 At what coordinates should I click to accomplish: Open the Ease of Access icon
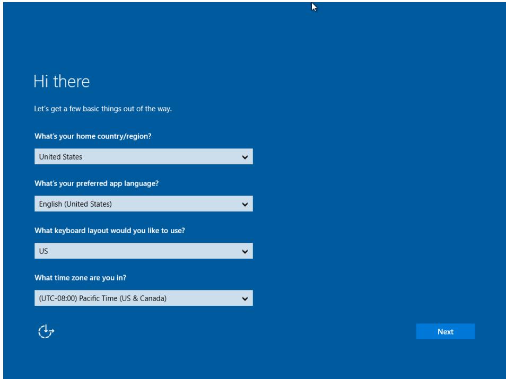(46, 331)
